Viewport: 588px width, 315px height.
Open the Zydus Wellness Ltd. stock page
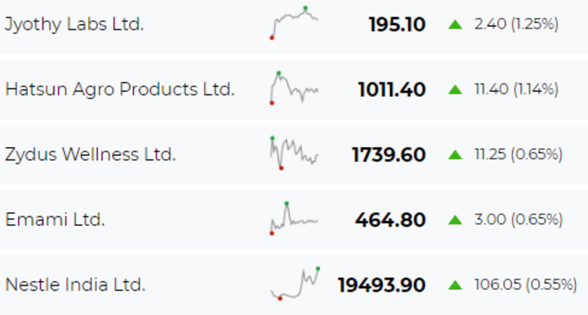91,155
